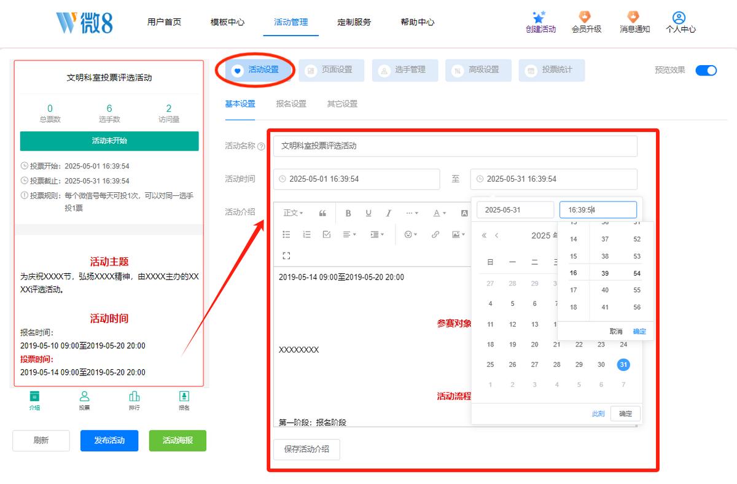
Task: Click the picker date input 2025-05-31
Action: (515, 209)
